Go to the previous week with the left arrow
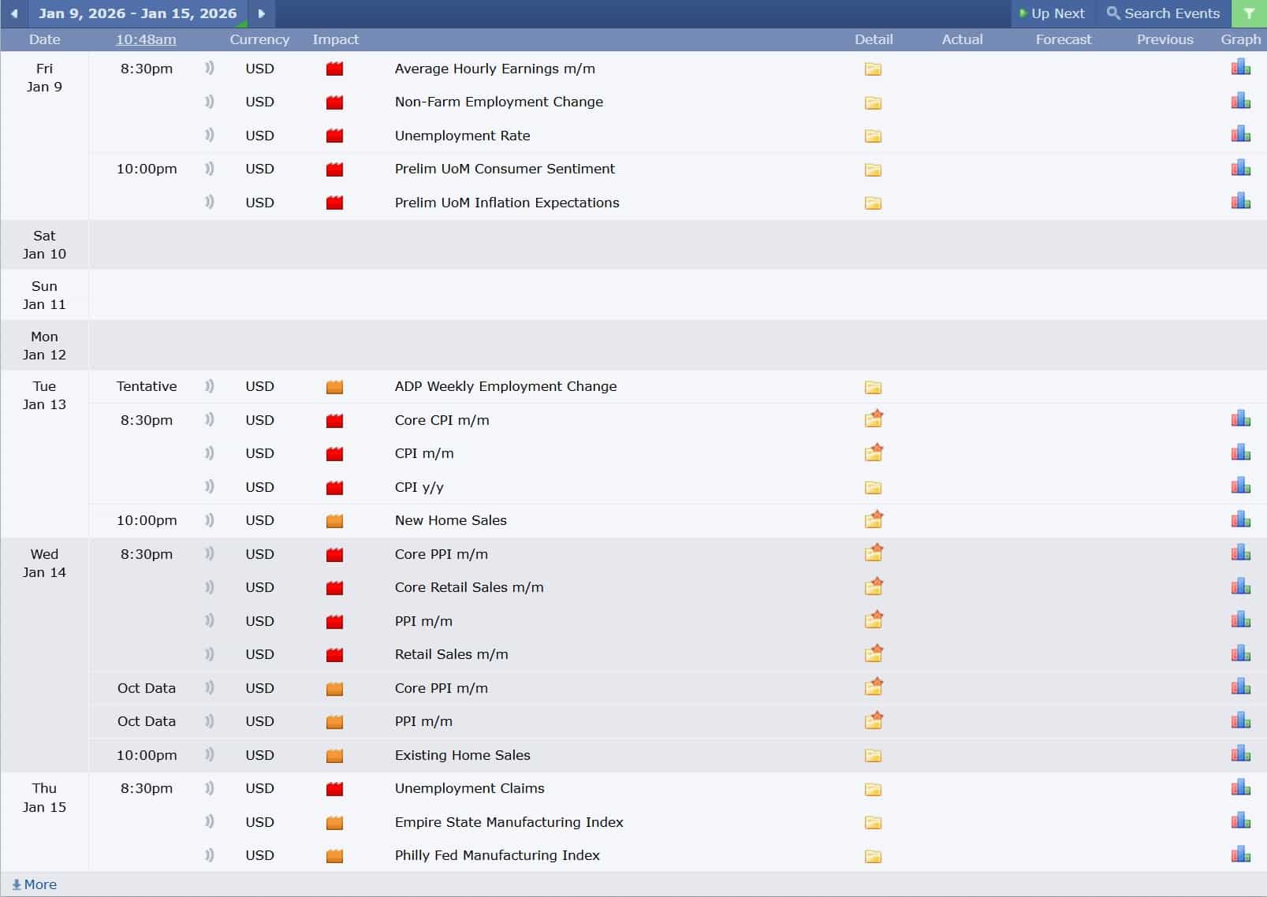 tap(13, 13)
